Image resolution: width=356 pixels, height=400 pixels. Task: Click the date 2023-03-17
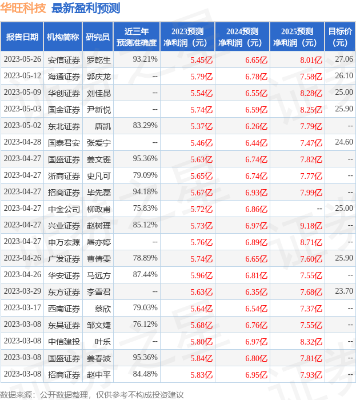point(22,308)
